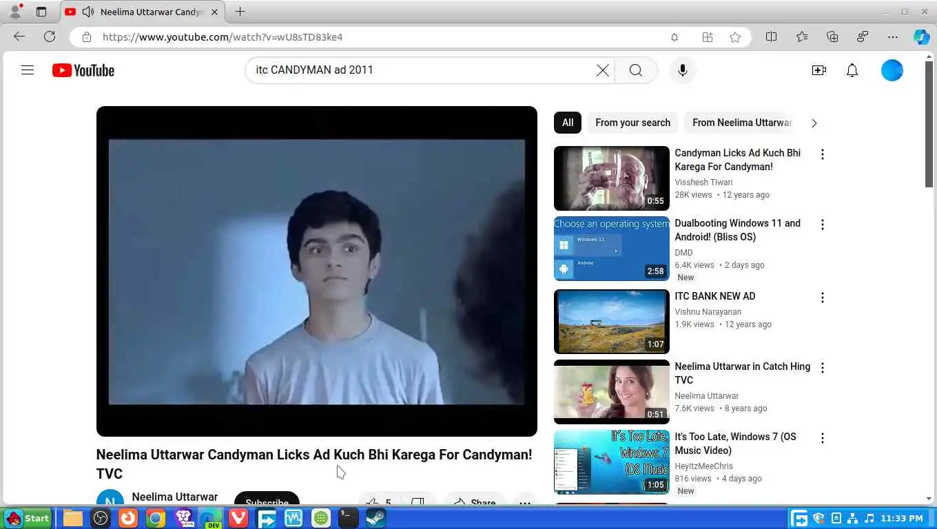
Task: Open the Start menu on the taskbar
Action: [28, 518]
